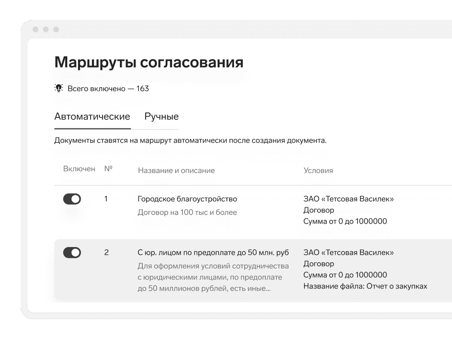Select the «Автоматические» tab
The width and height of the screenshot is (452, 338).
point(92,116)
